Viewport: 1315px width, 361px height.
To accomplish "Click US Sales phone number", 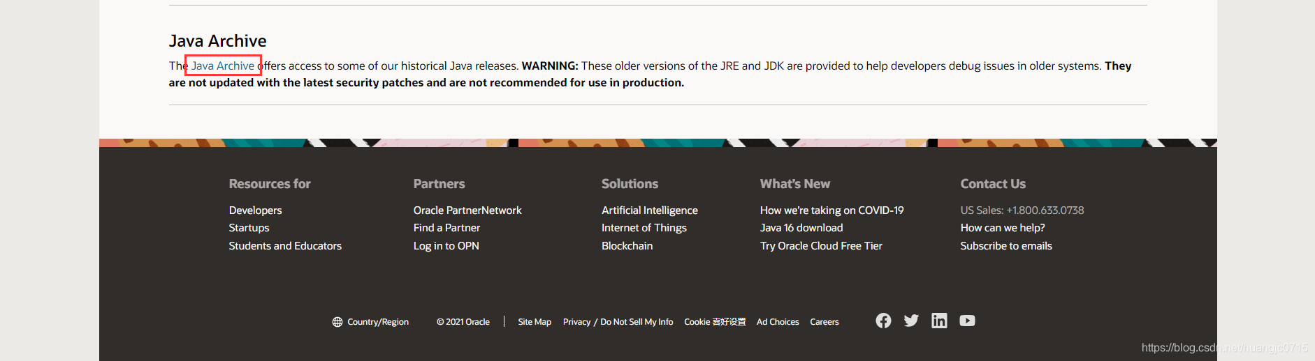I will [1022, 210].
